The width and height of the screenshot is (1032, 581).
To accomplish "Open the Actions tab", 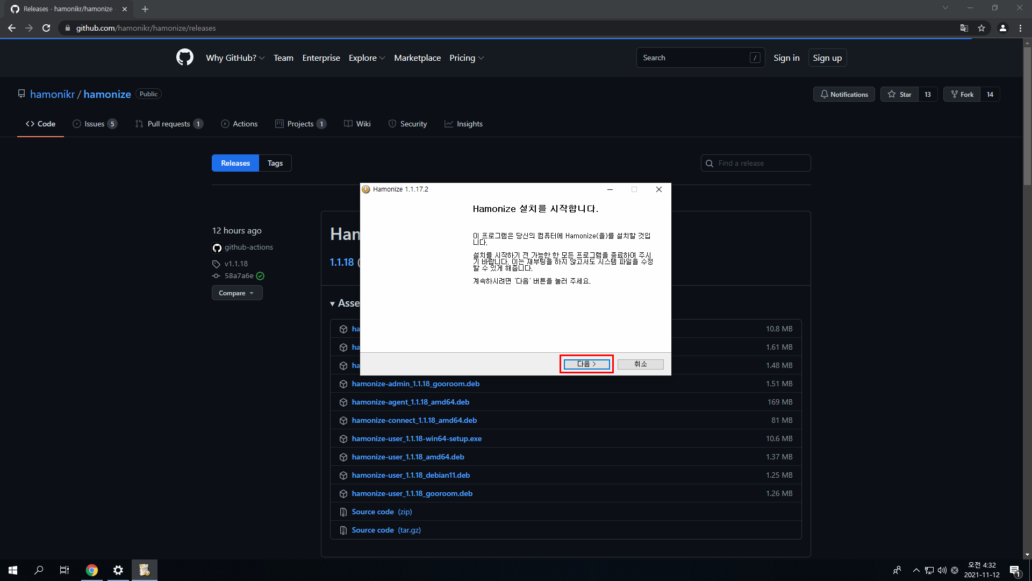I will pos(239,124).
